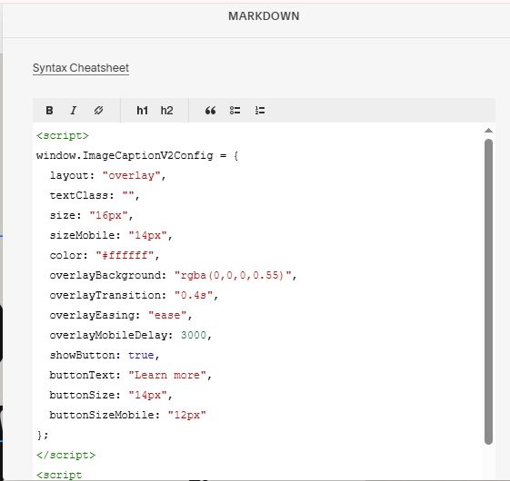
Task: Apply bold formatting with B icon
Action: (49, 111)
